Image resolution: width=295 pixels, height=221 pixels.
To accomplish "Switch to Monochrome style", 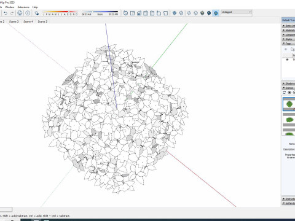I will pyautogui.click(x=216, y=13).
